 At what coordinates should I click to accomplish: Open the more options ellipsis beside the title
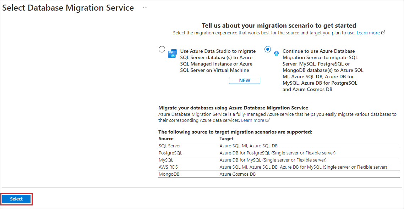coord(145,8)
